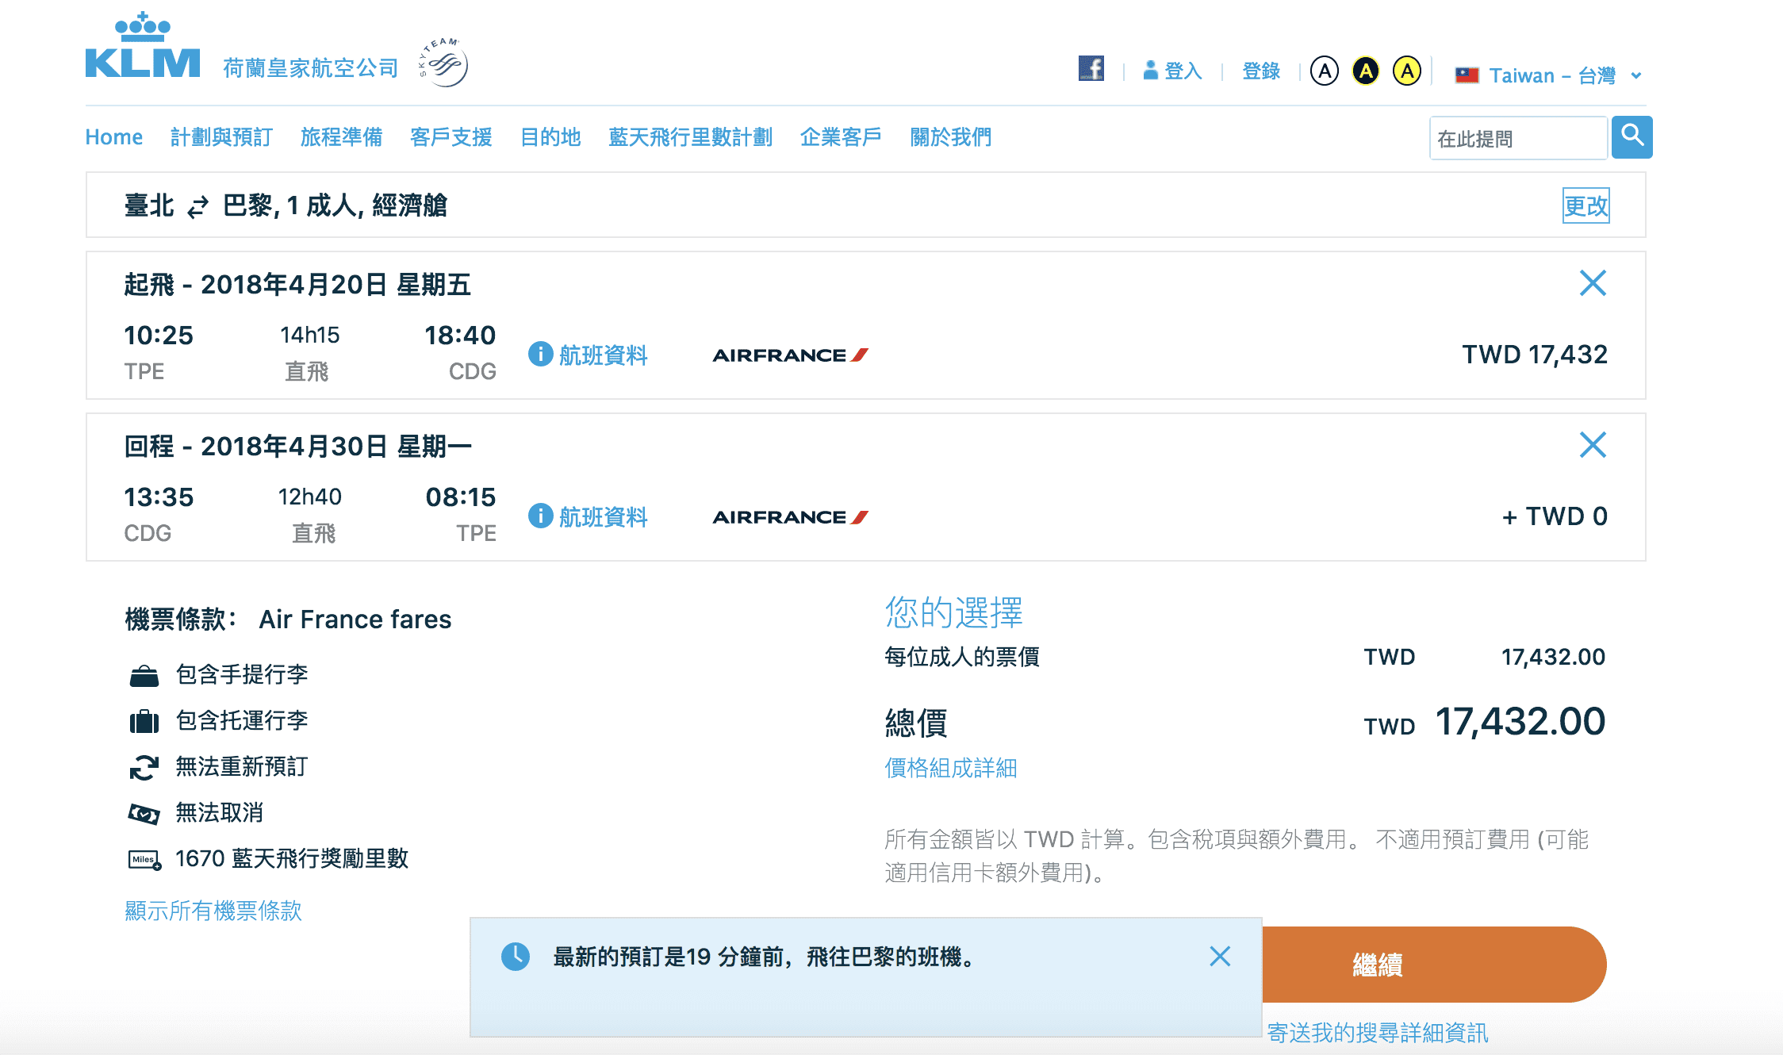Click the checked baggage suitcase icon
Screen dimensions: 1783x1055
coord(144,721)
